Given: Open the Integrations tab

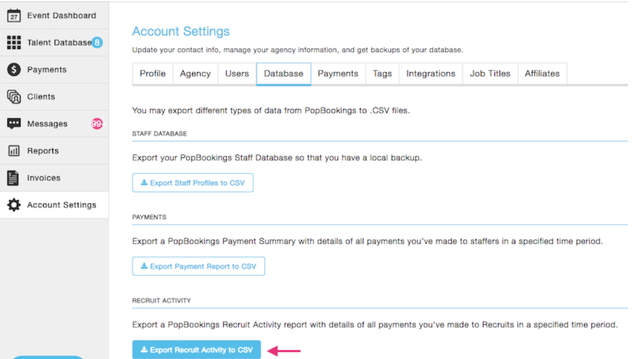Looking at the screenshot, I should click(x=430, y=74).
